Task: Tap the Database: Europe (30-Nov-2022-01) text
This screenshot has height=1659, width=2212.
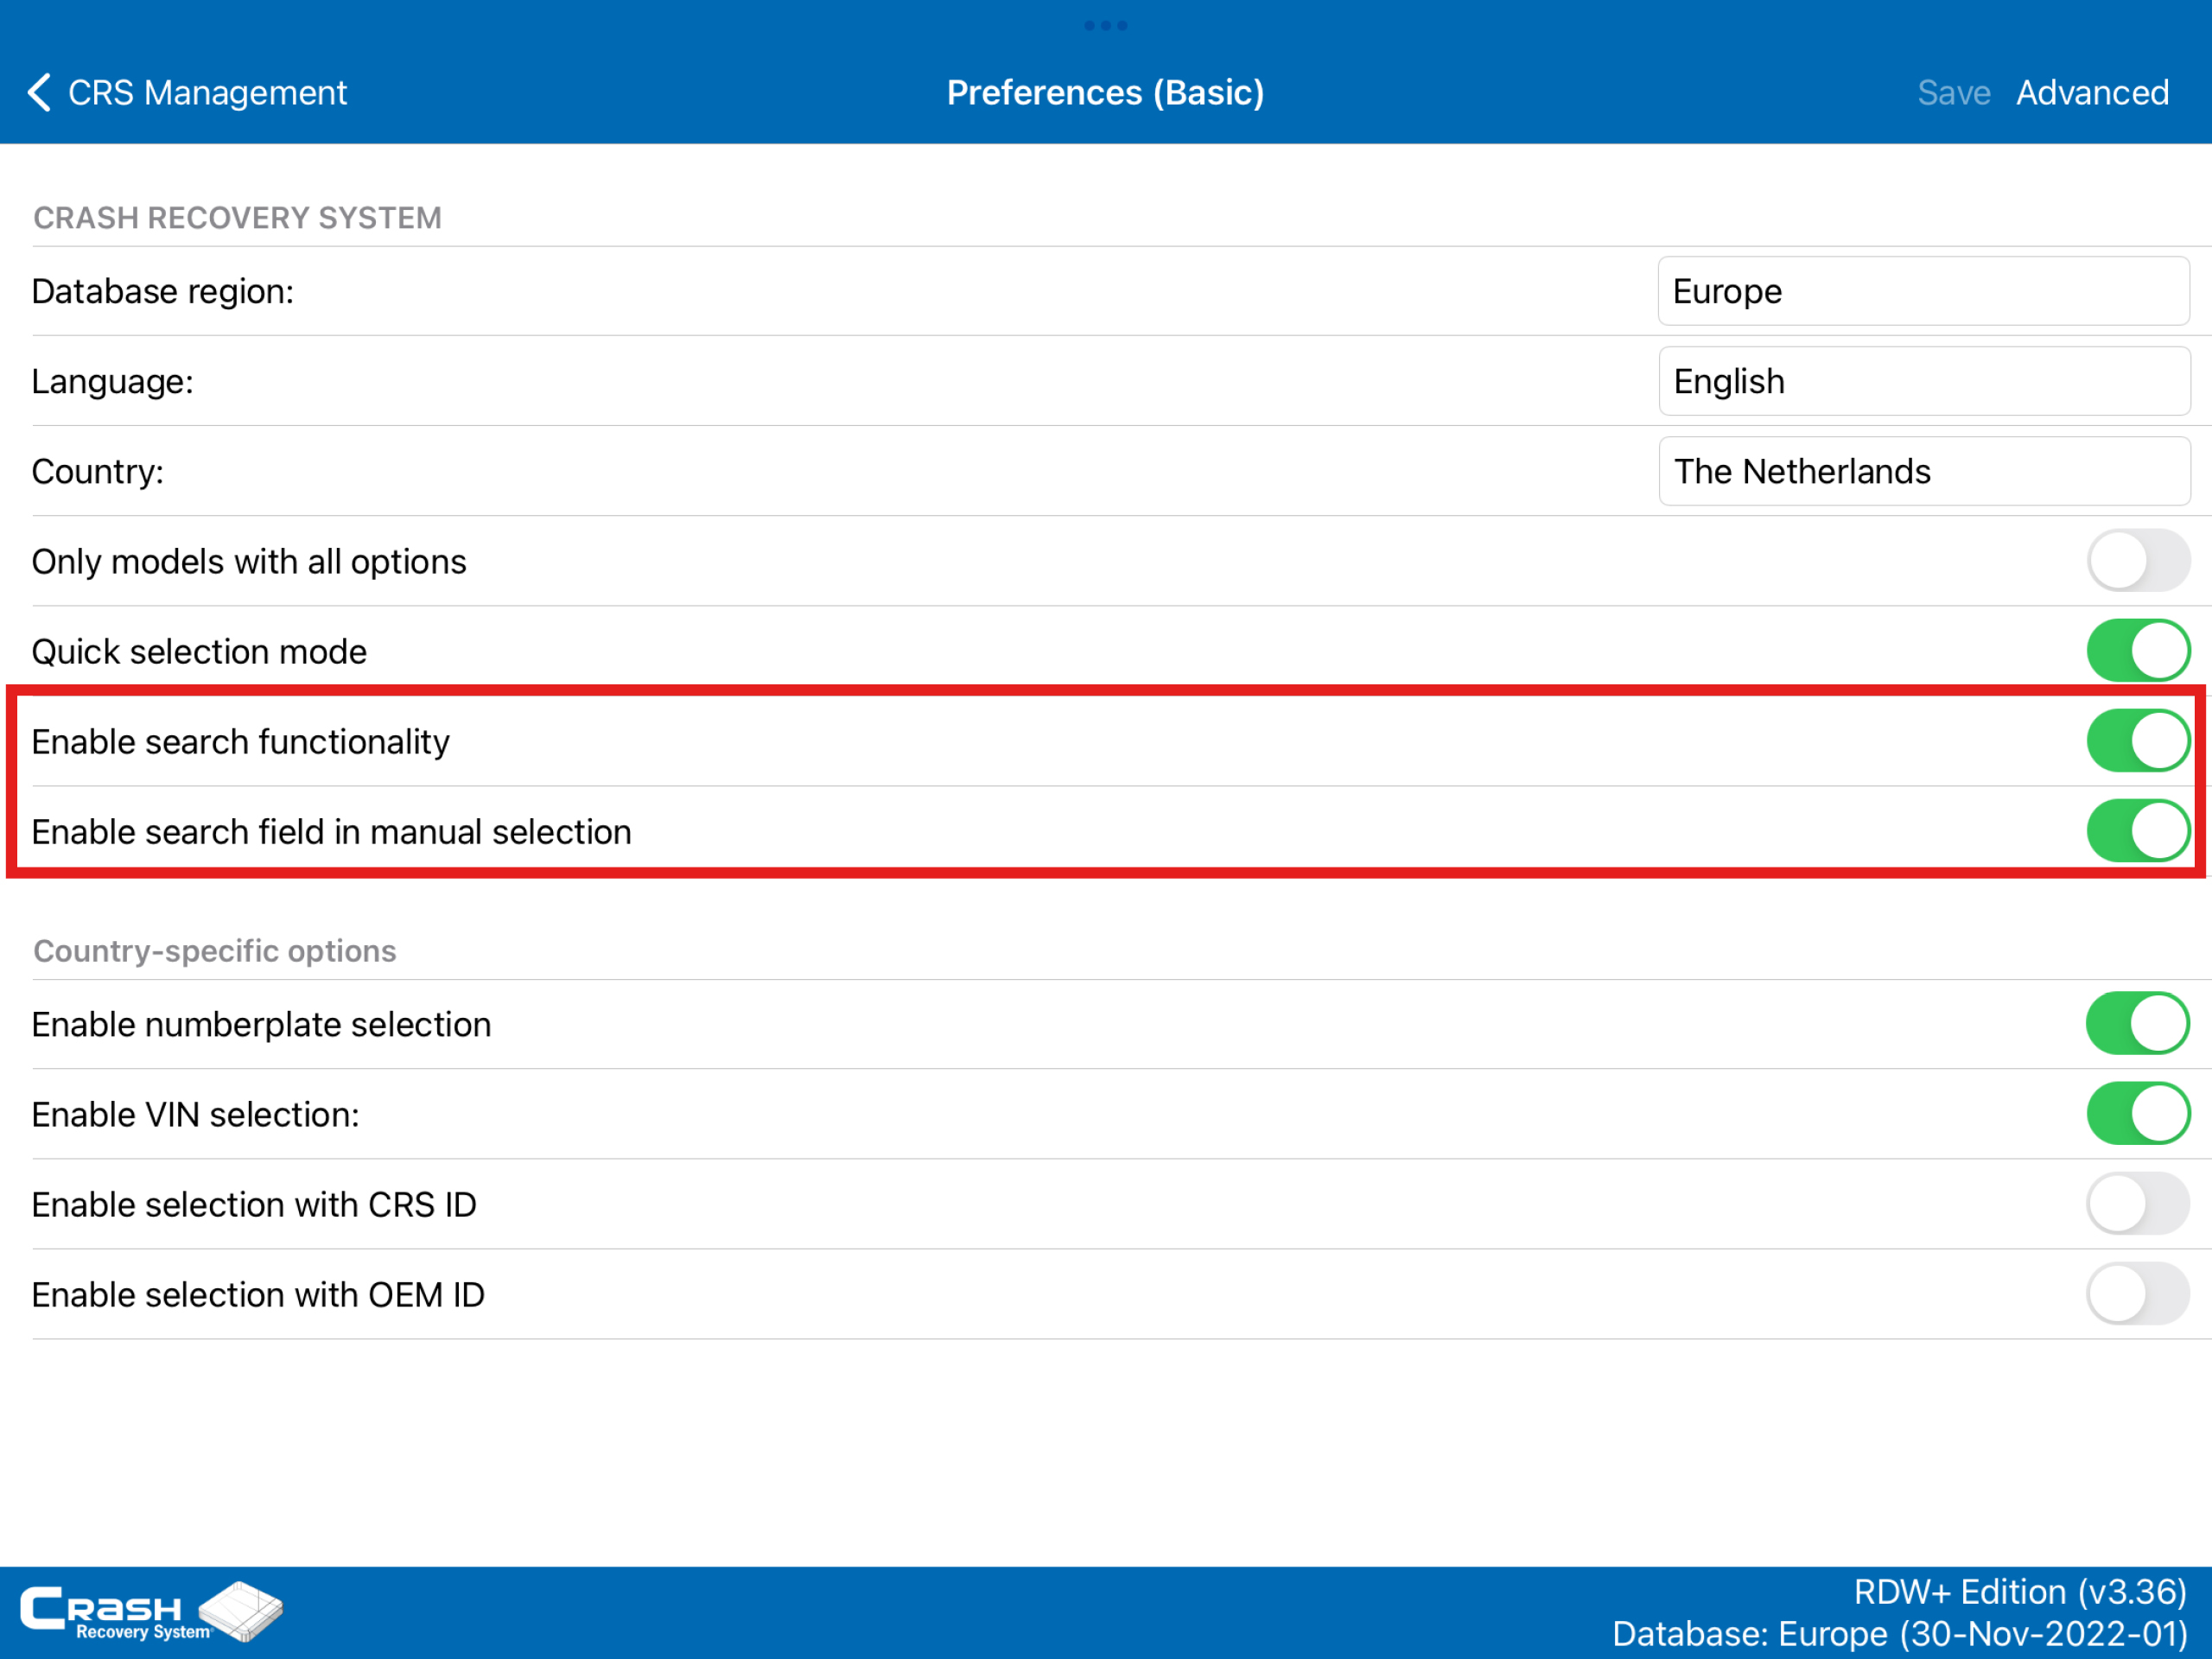Action: tap(1900, 1633)
